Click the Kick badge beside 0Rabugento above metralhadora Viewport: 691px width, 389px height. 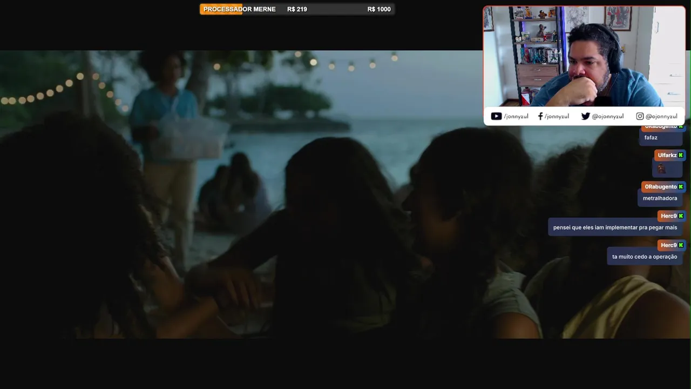(681, 186)
